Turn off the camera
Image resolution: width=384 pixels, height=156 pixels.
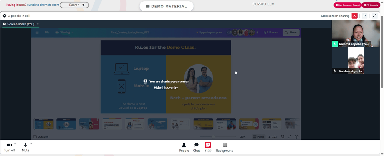tap(9, 148)
